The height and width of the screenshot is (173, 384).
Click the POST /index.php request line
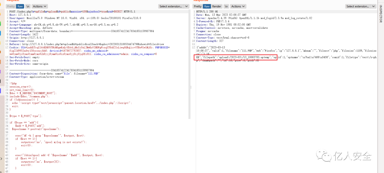click(72, 11)
